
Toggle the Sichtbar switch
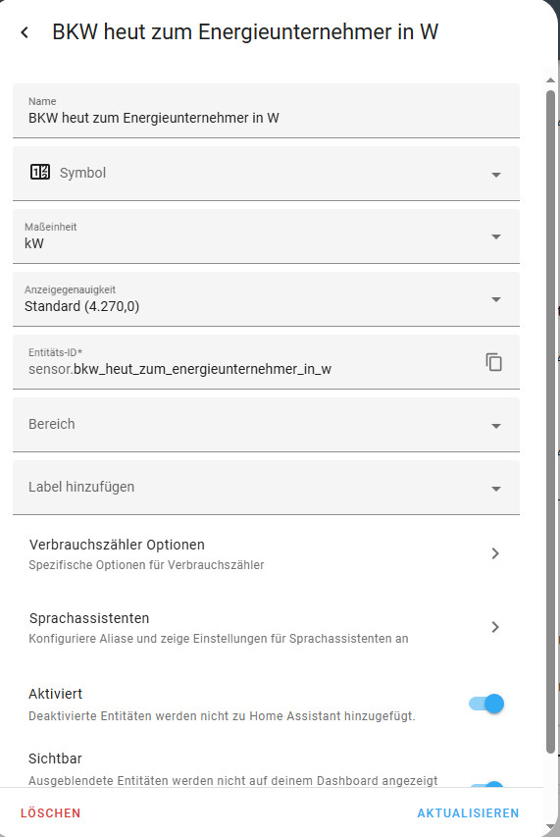pyautogui.click(x=486, y=787)
